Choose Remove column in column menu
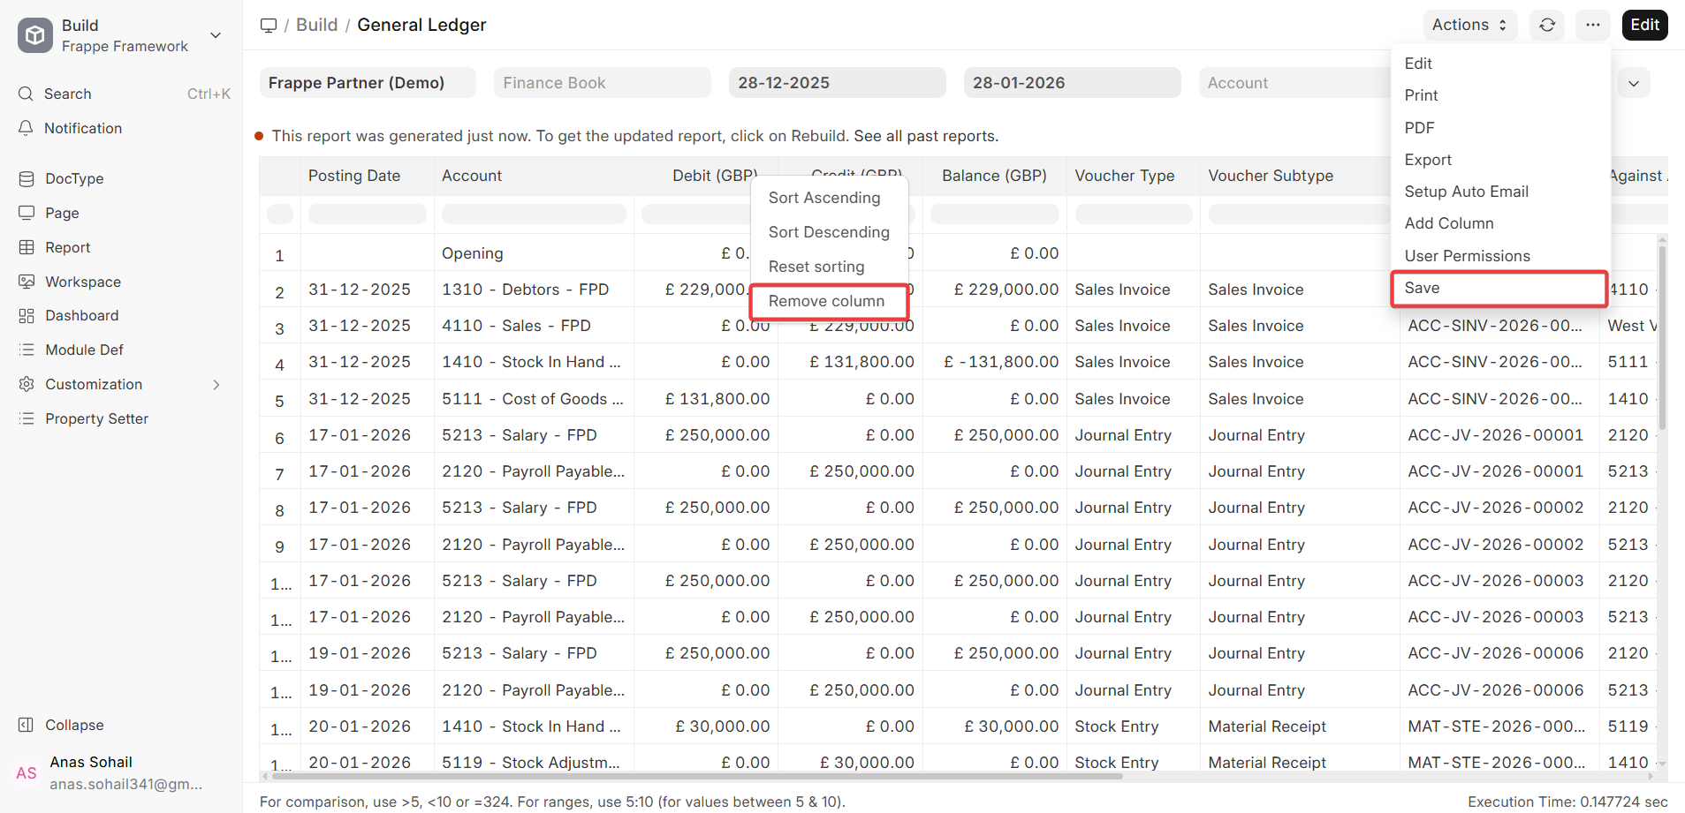This screenshot has width=1685, height=813. (x=829, y=301)
